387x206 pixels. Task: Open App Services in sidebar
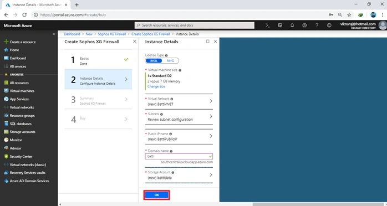pos(17,99)
